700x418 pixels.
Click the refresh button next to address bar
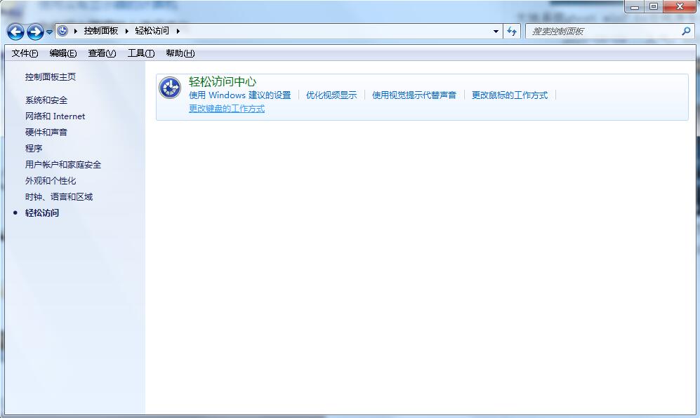[x=512, y=32]
